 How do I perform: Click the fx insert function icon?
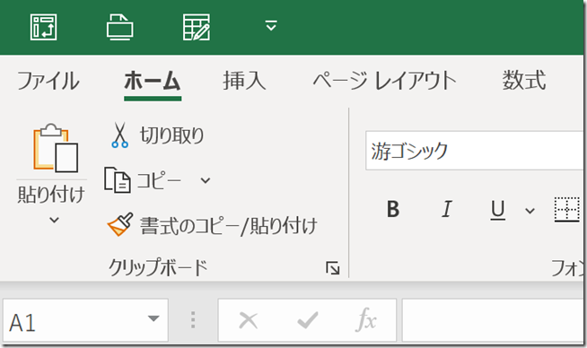(x=365, y=320)
